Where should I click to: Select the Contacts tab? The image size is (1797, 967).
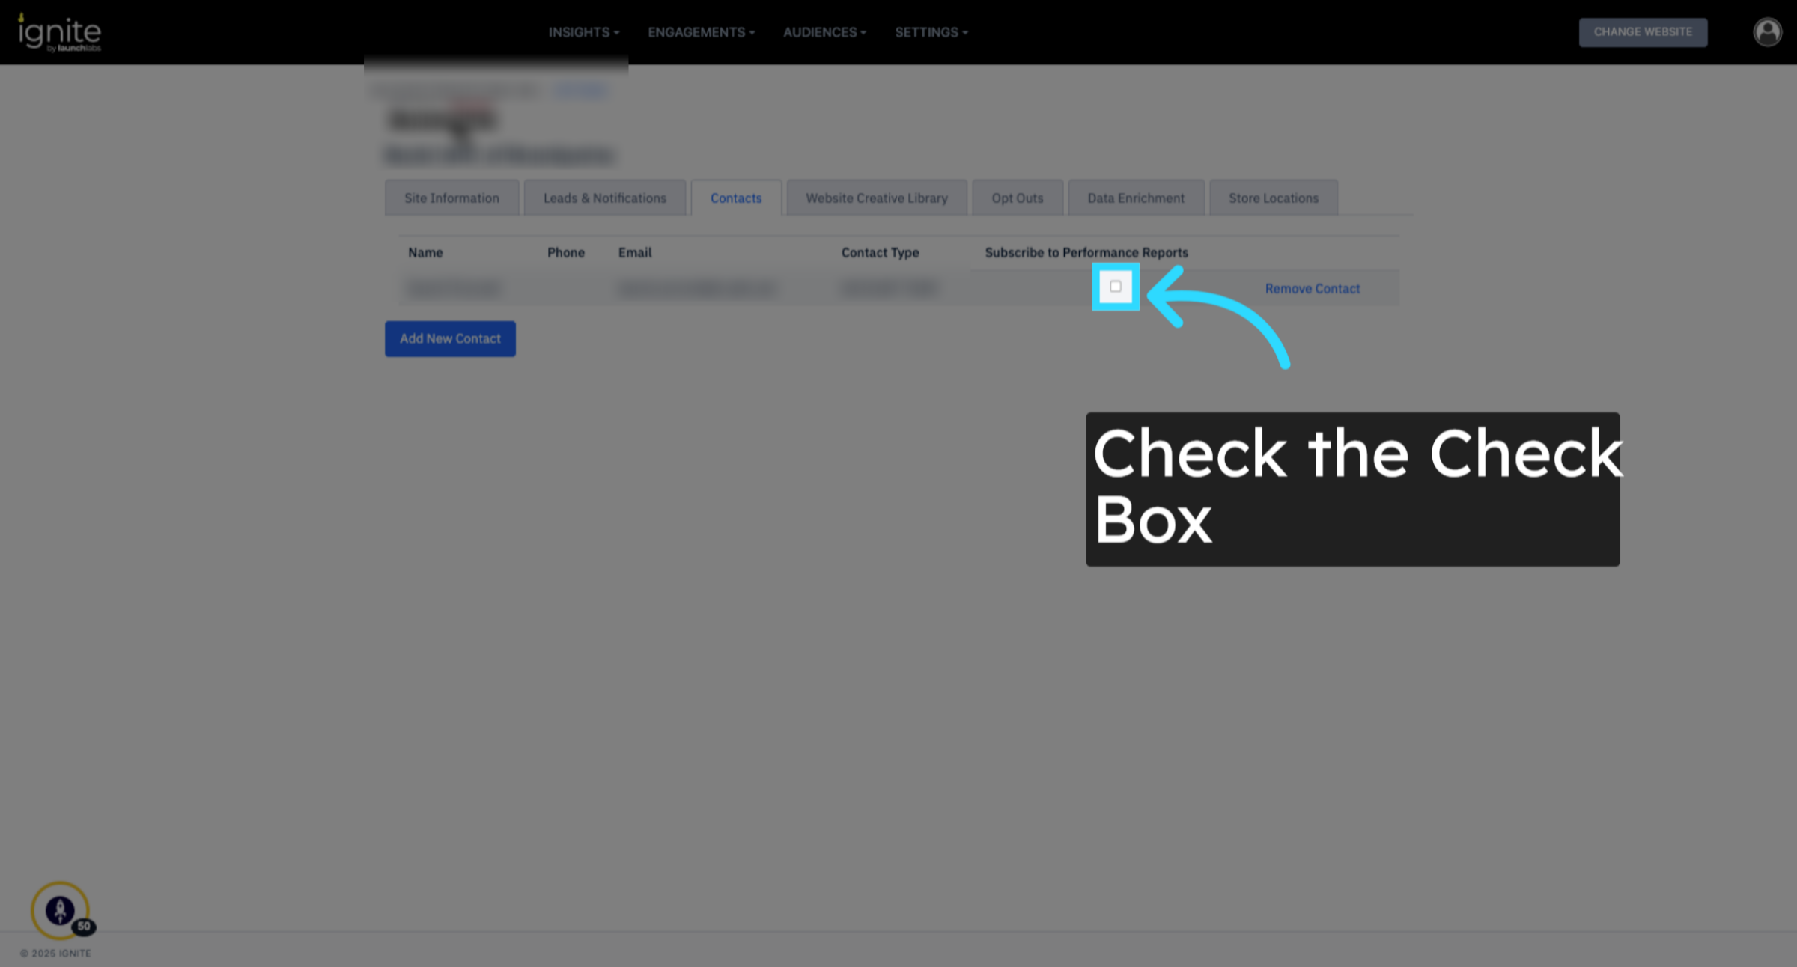735,198
